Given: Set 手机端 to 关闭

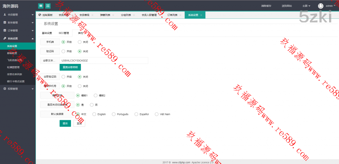Looking at the screenshot, I should click(79, 42).
